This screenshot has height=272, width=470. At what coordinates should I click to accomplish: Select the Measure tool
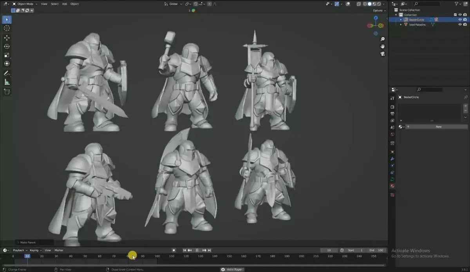tap(7, 82)
